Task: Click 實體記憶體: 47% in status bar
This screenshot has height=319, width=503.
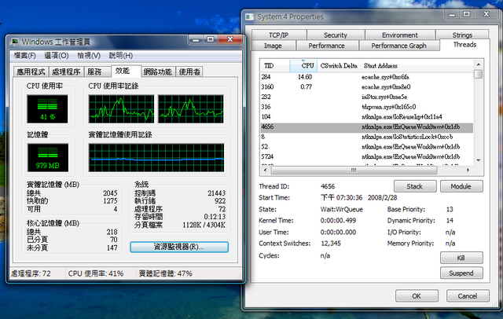Action: tap(166, 273)
